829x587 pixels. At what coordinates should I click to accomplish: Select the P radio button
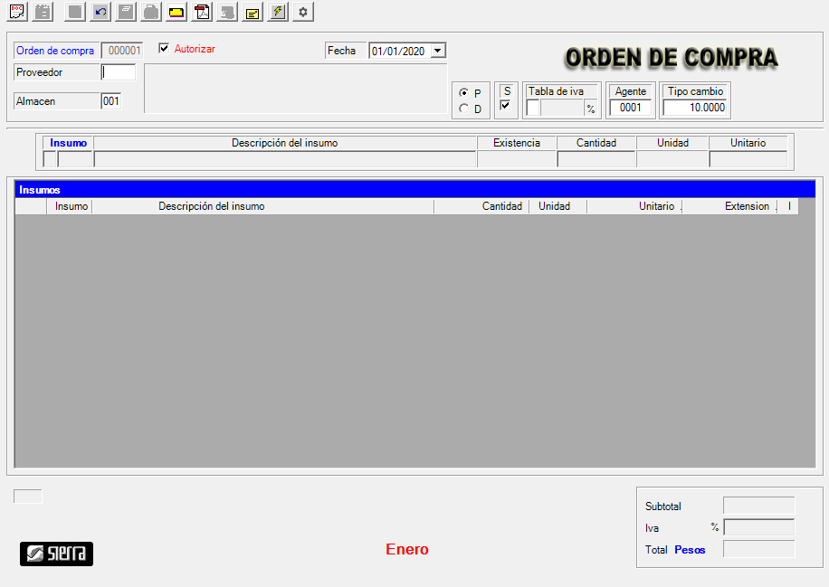464,93
